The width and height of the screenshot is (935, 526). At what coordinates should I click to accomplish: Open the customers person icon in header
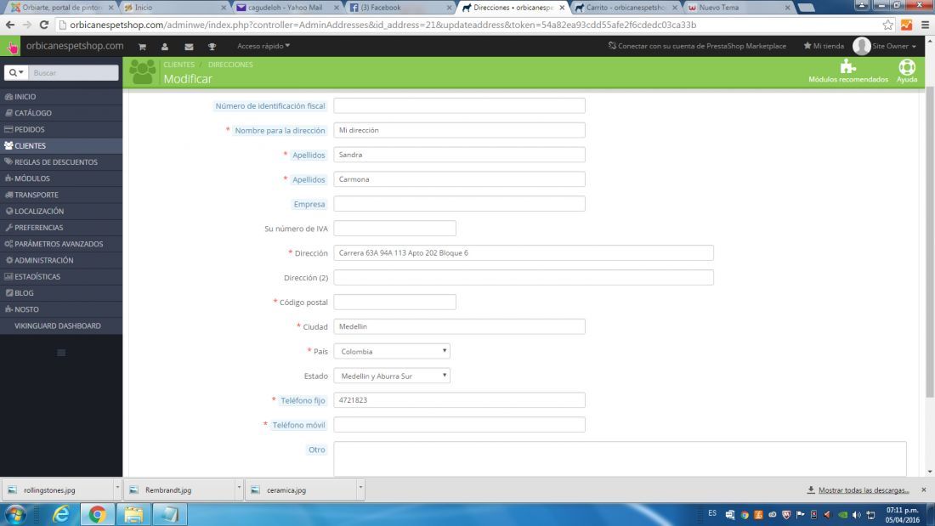[165, 47]
